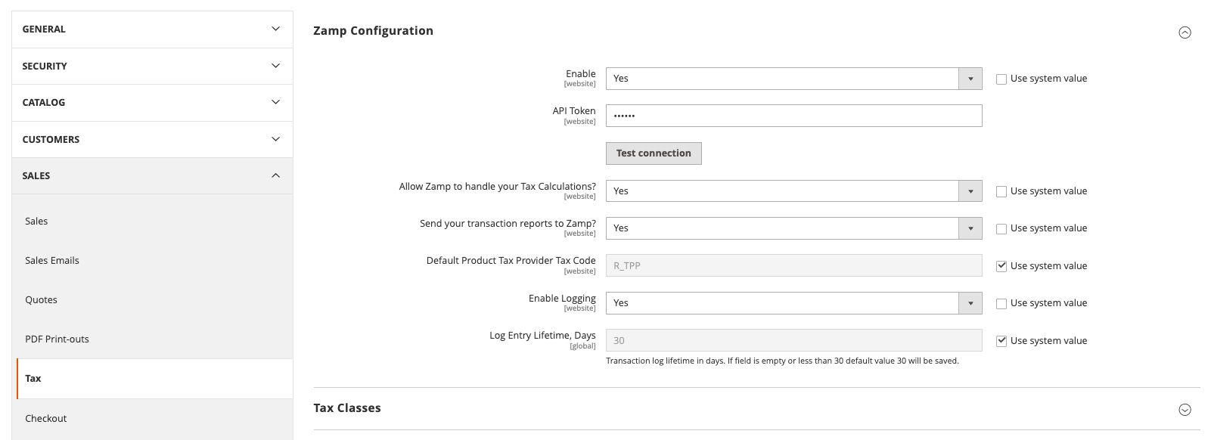Uncheck Use system value for Tax Code
1211x440 pixels.
tap(1001, 266)
